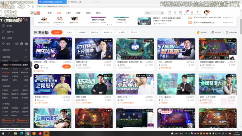Open the 首页 home nav item
Image resolution: width=242 pixels, height=136 pixels.
tap(50, 13)
